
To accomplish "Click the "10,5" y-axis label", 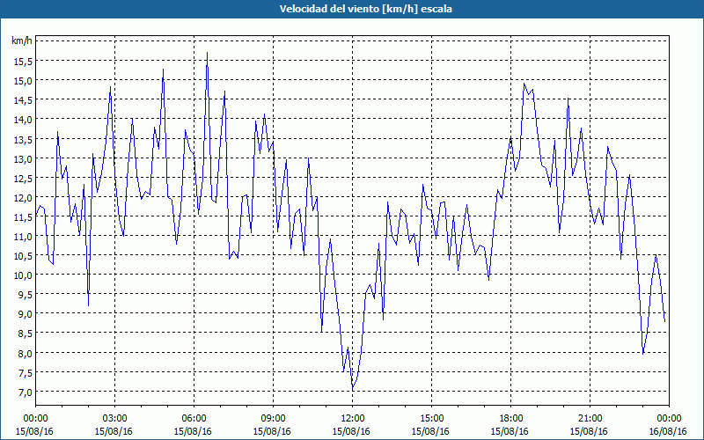I will click(x=23, y=256).
